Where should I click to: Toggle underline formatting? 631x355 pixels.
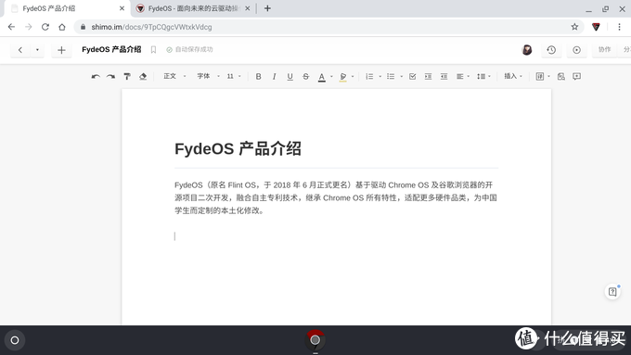click(x=290, y=76)
